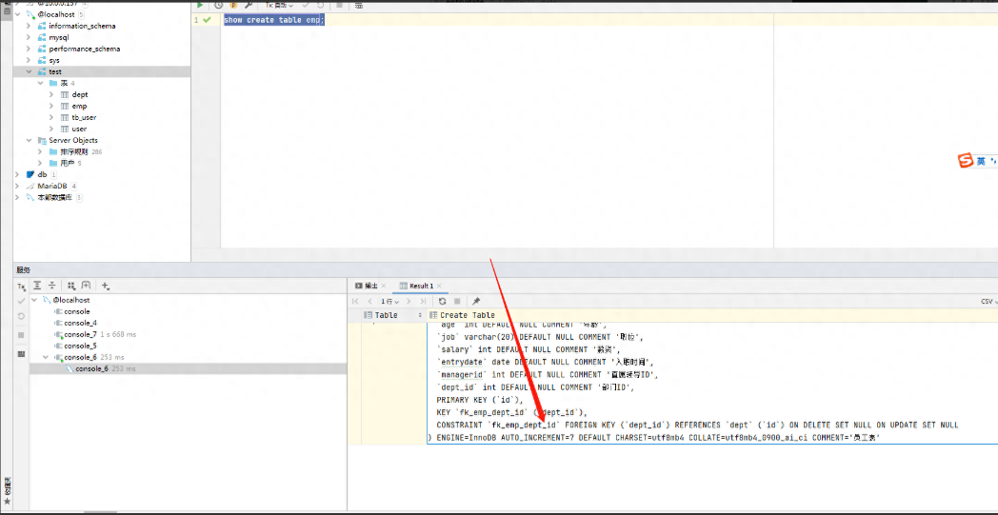The image size is (998, 515).
Task: Click the SQL text show create table emp
Action: (273, 20)
